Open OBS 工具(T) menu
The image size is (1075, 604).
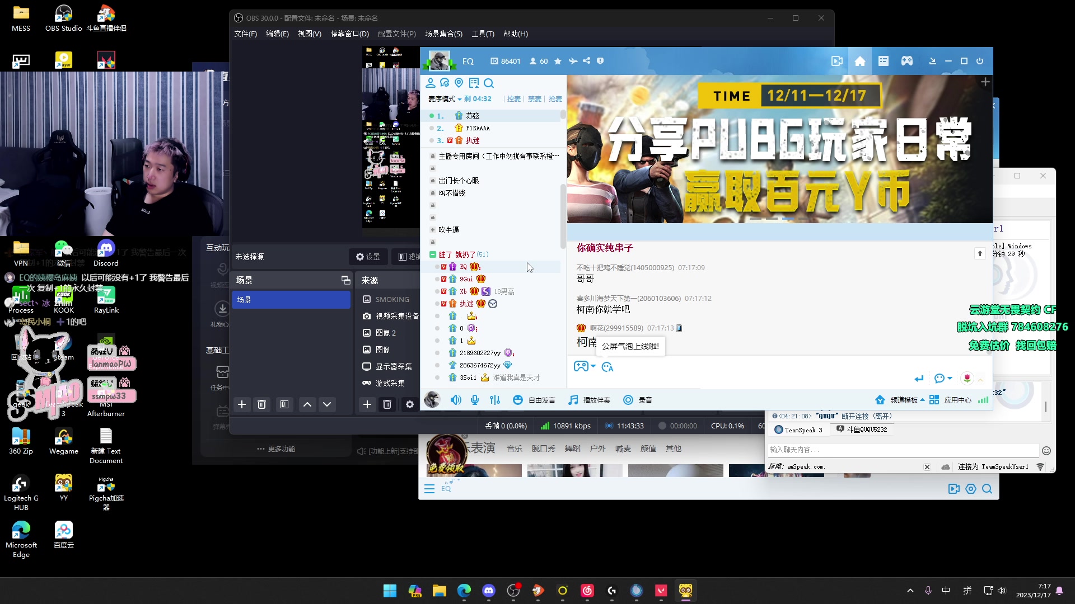(483, 34)
